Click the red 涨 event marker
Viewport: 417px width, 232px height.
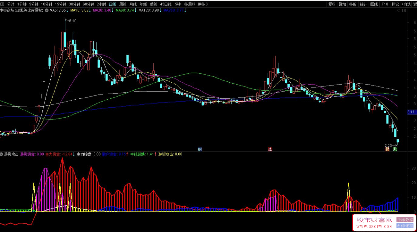[270, 149]
